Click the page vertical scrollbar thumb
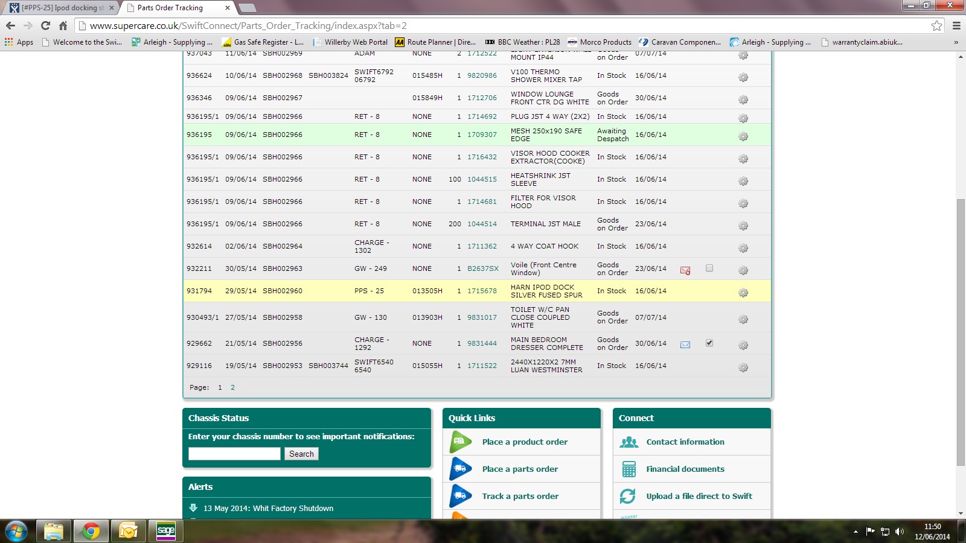The image size is (966, 543). click(x=961, y=332)
